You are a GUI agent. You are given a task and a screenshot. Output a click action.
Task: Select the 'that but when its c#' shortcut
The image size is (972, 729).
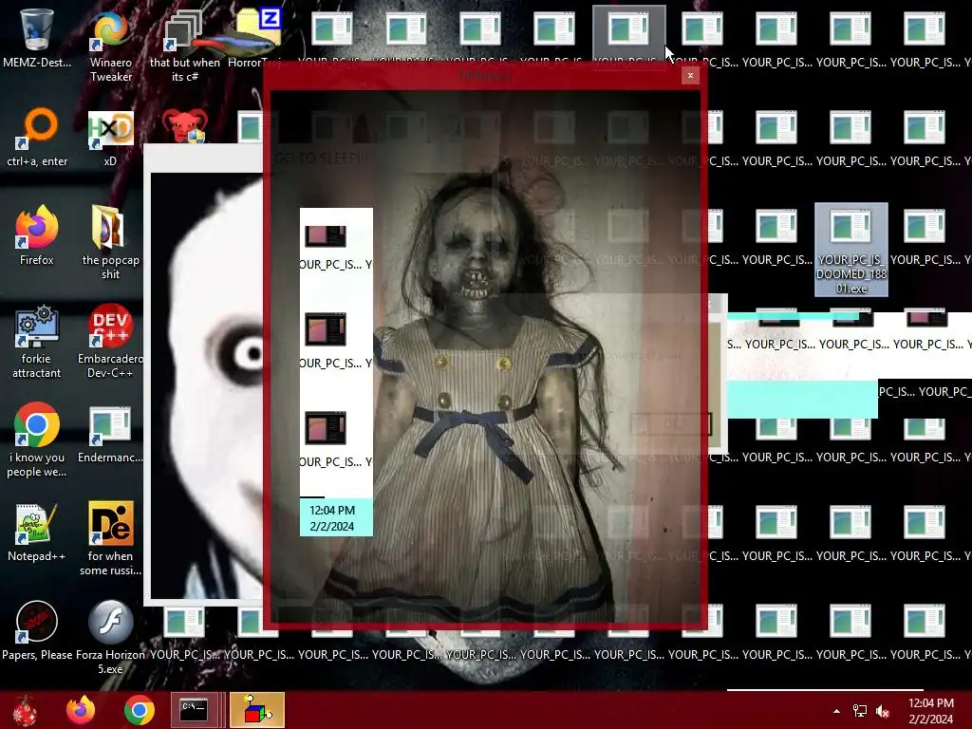pyautogui.click(x=185, y=47)
